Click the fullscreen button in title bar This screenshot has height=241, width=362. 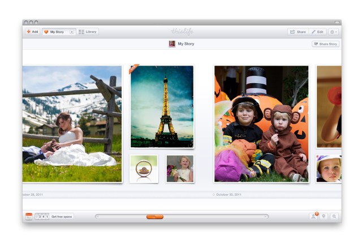click(337, 22)
